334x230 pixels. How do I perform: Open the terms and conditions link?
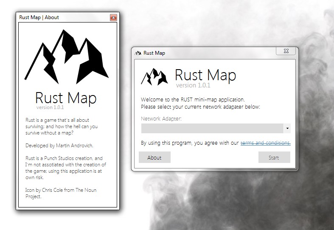pyautogui.click(x=265, y=143)
